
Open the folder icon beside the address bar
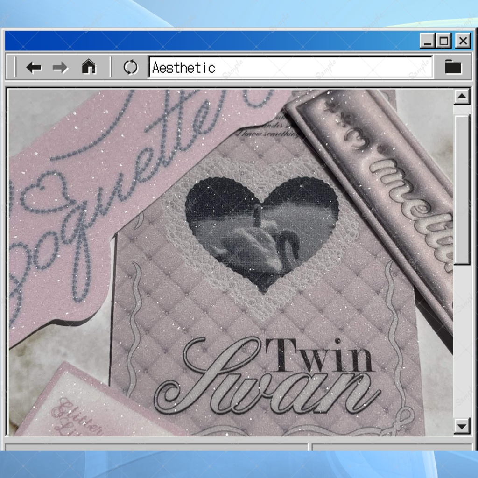[453, 67]
